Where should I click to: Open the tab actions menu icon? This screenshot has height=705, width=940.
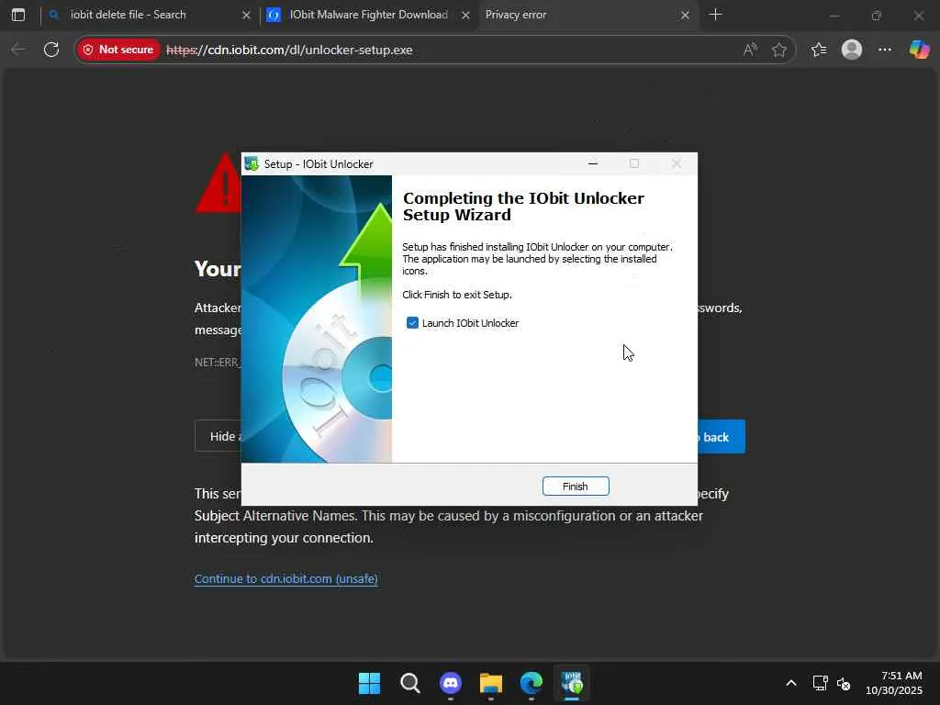pyautogui.click(x=18, y=15)
